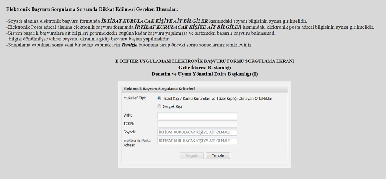This screenshot has width=386, height=179.
Task: Click into the VKN input field
Action: click(197, 115)
